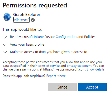Click Report it here link
Image resolution: width=112 pixels, height=97 pixels.
tap(56, 76)
